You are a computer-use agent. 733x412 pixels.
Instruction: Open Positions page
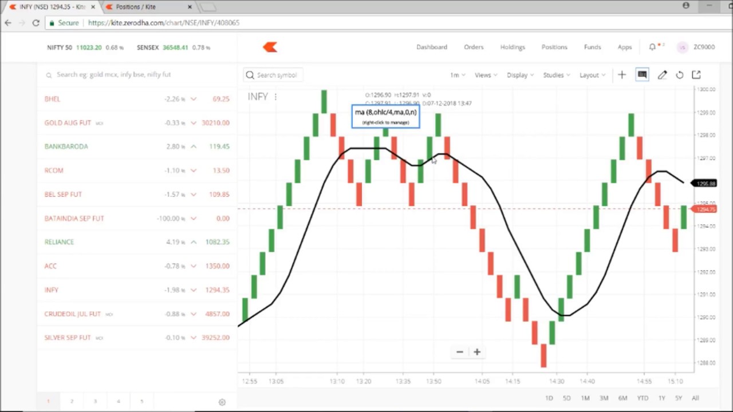[x=554, y=47]
